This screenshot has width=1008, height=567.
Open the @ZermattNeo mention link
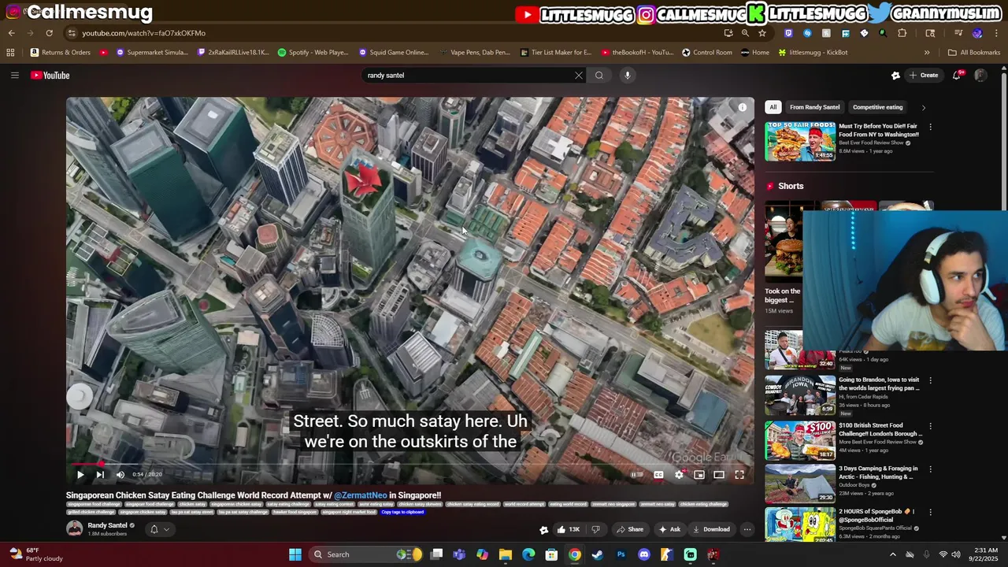[x=361, y=495]
